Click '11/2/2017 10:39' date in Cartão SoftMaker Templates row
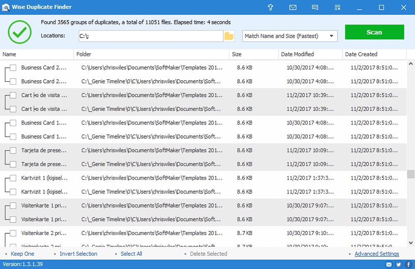The width and height of the screenshot is (415, 269). point(310,95)
